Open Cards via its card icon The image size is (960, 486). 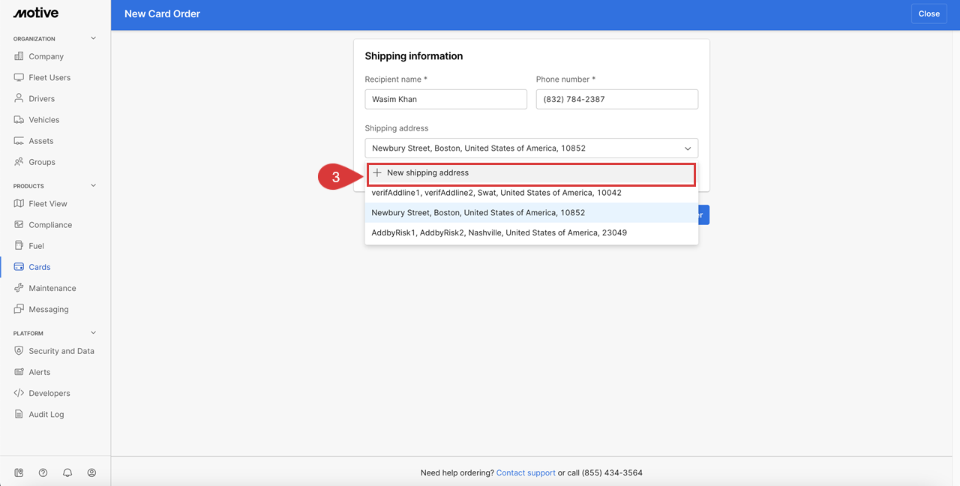[x=19, y=267]
